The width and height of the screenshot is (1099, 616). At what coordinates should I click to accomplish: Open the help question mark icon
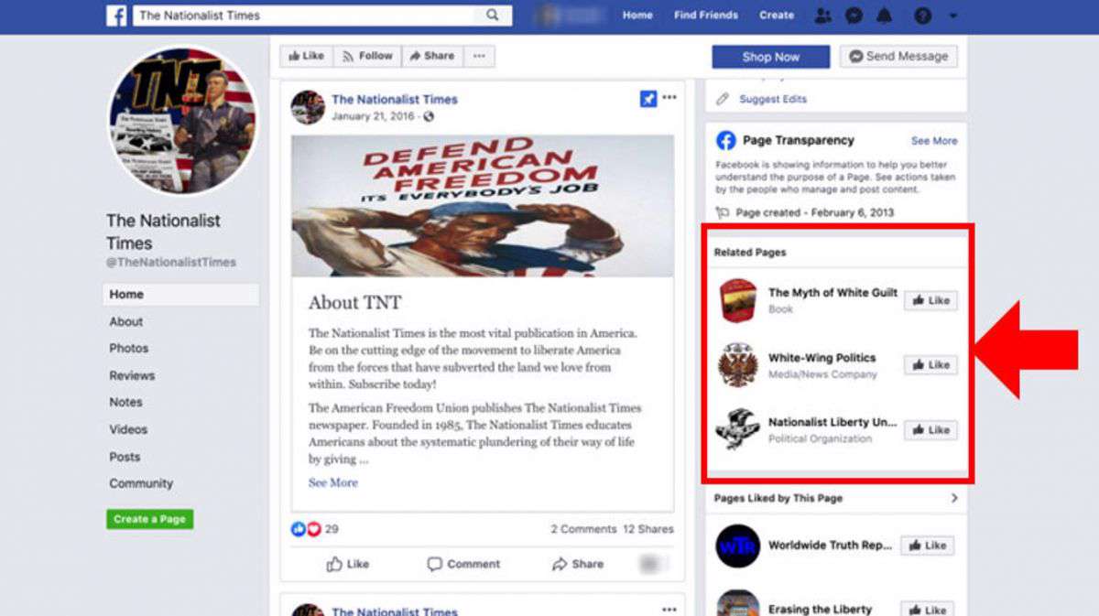pos(923,16)
